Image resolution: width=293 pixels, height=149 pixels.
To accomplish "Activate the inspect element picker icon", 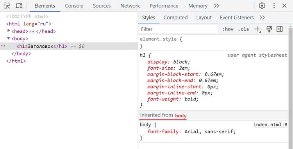I will coord(7,6).
